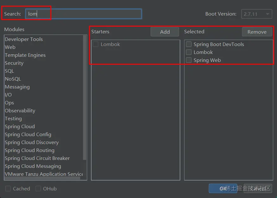Image resolution: width=277 pixels, height=198 pixels.
Task: Check Spring Web in Selected list
Action: (189, 60)
